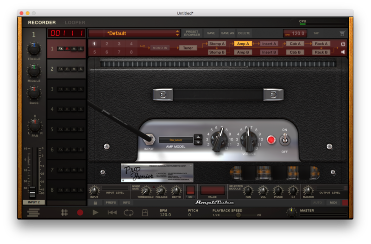The width and height of the screenshot is (371, 244).
Task: Rewind to start with skip-back icon
Action: (x=112, y=213)
